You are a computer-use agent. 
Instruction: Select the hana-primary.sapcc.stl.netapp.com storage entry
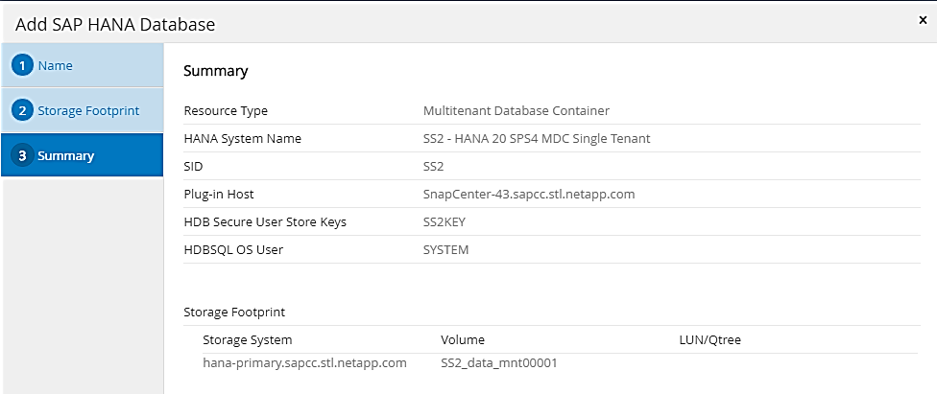coord(304,363)
